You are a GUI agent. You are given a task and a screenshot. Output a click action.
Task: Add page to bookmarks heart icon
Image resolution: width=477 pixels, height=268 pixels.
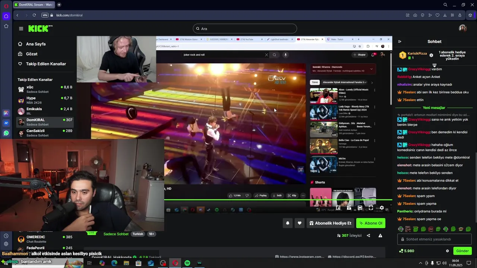tap(437, 15)
